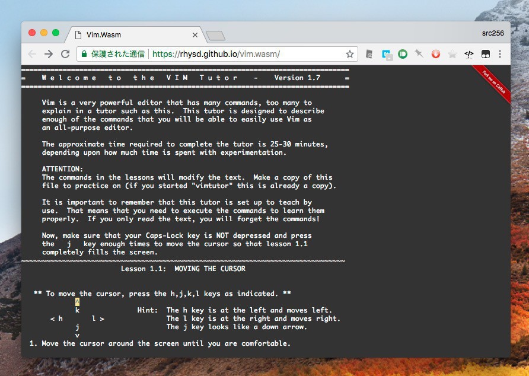Click the browser forward arrow
Screen dimensions: 529x376
coord(49,54)
